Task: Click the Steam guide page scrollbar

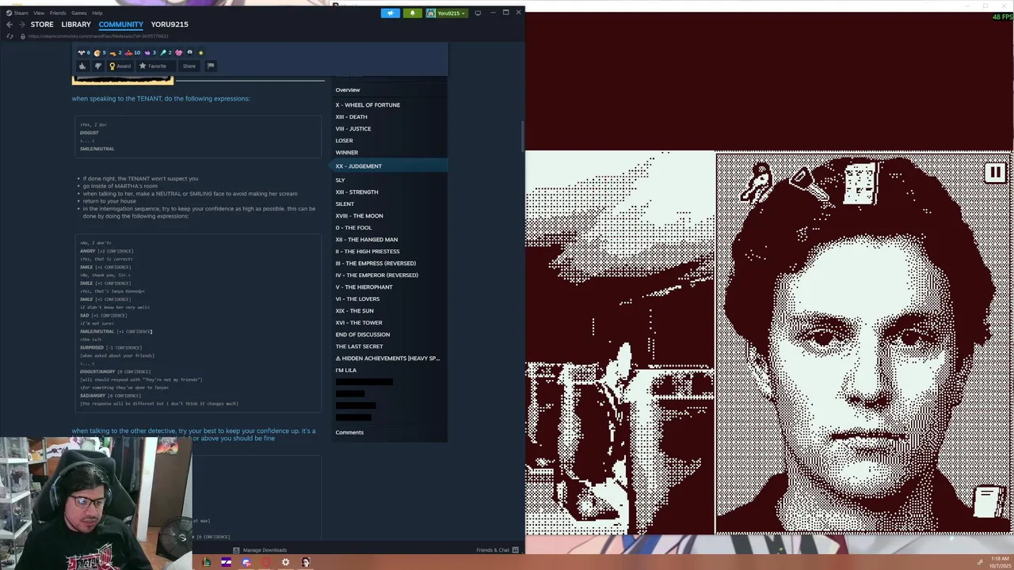Action: click(521, 135)
